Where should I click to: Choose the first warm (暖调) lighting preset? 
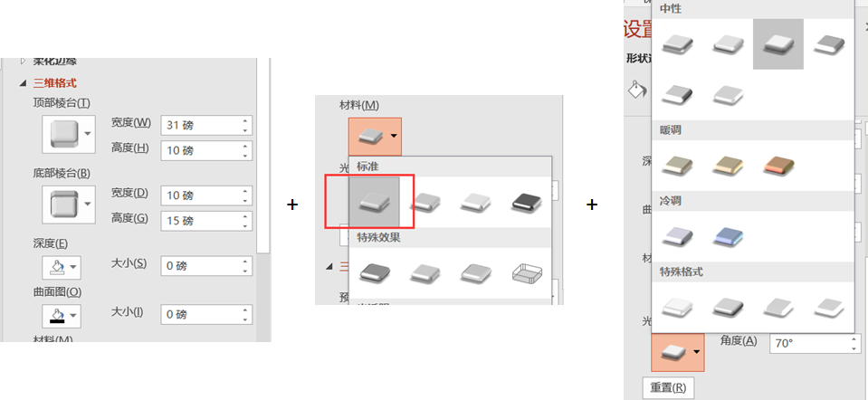677,166
